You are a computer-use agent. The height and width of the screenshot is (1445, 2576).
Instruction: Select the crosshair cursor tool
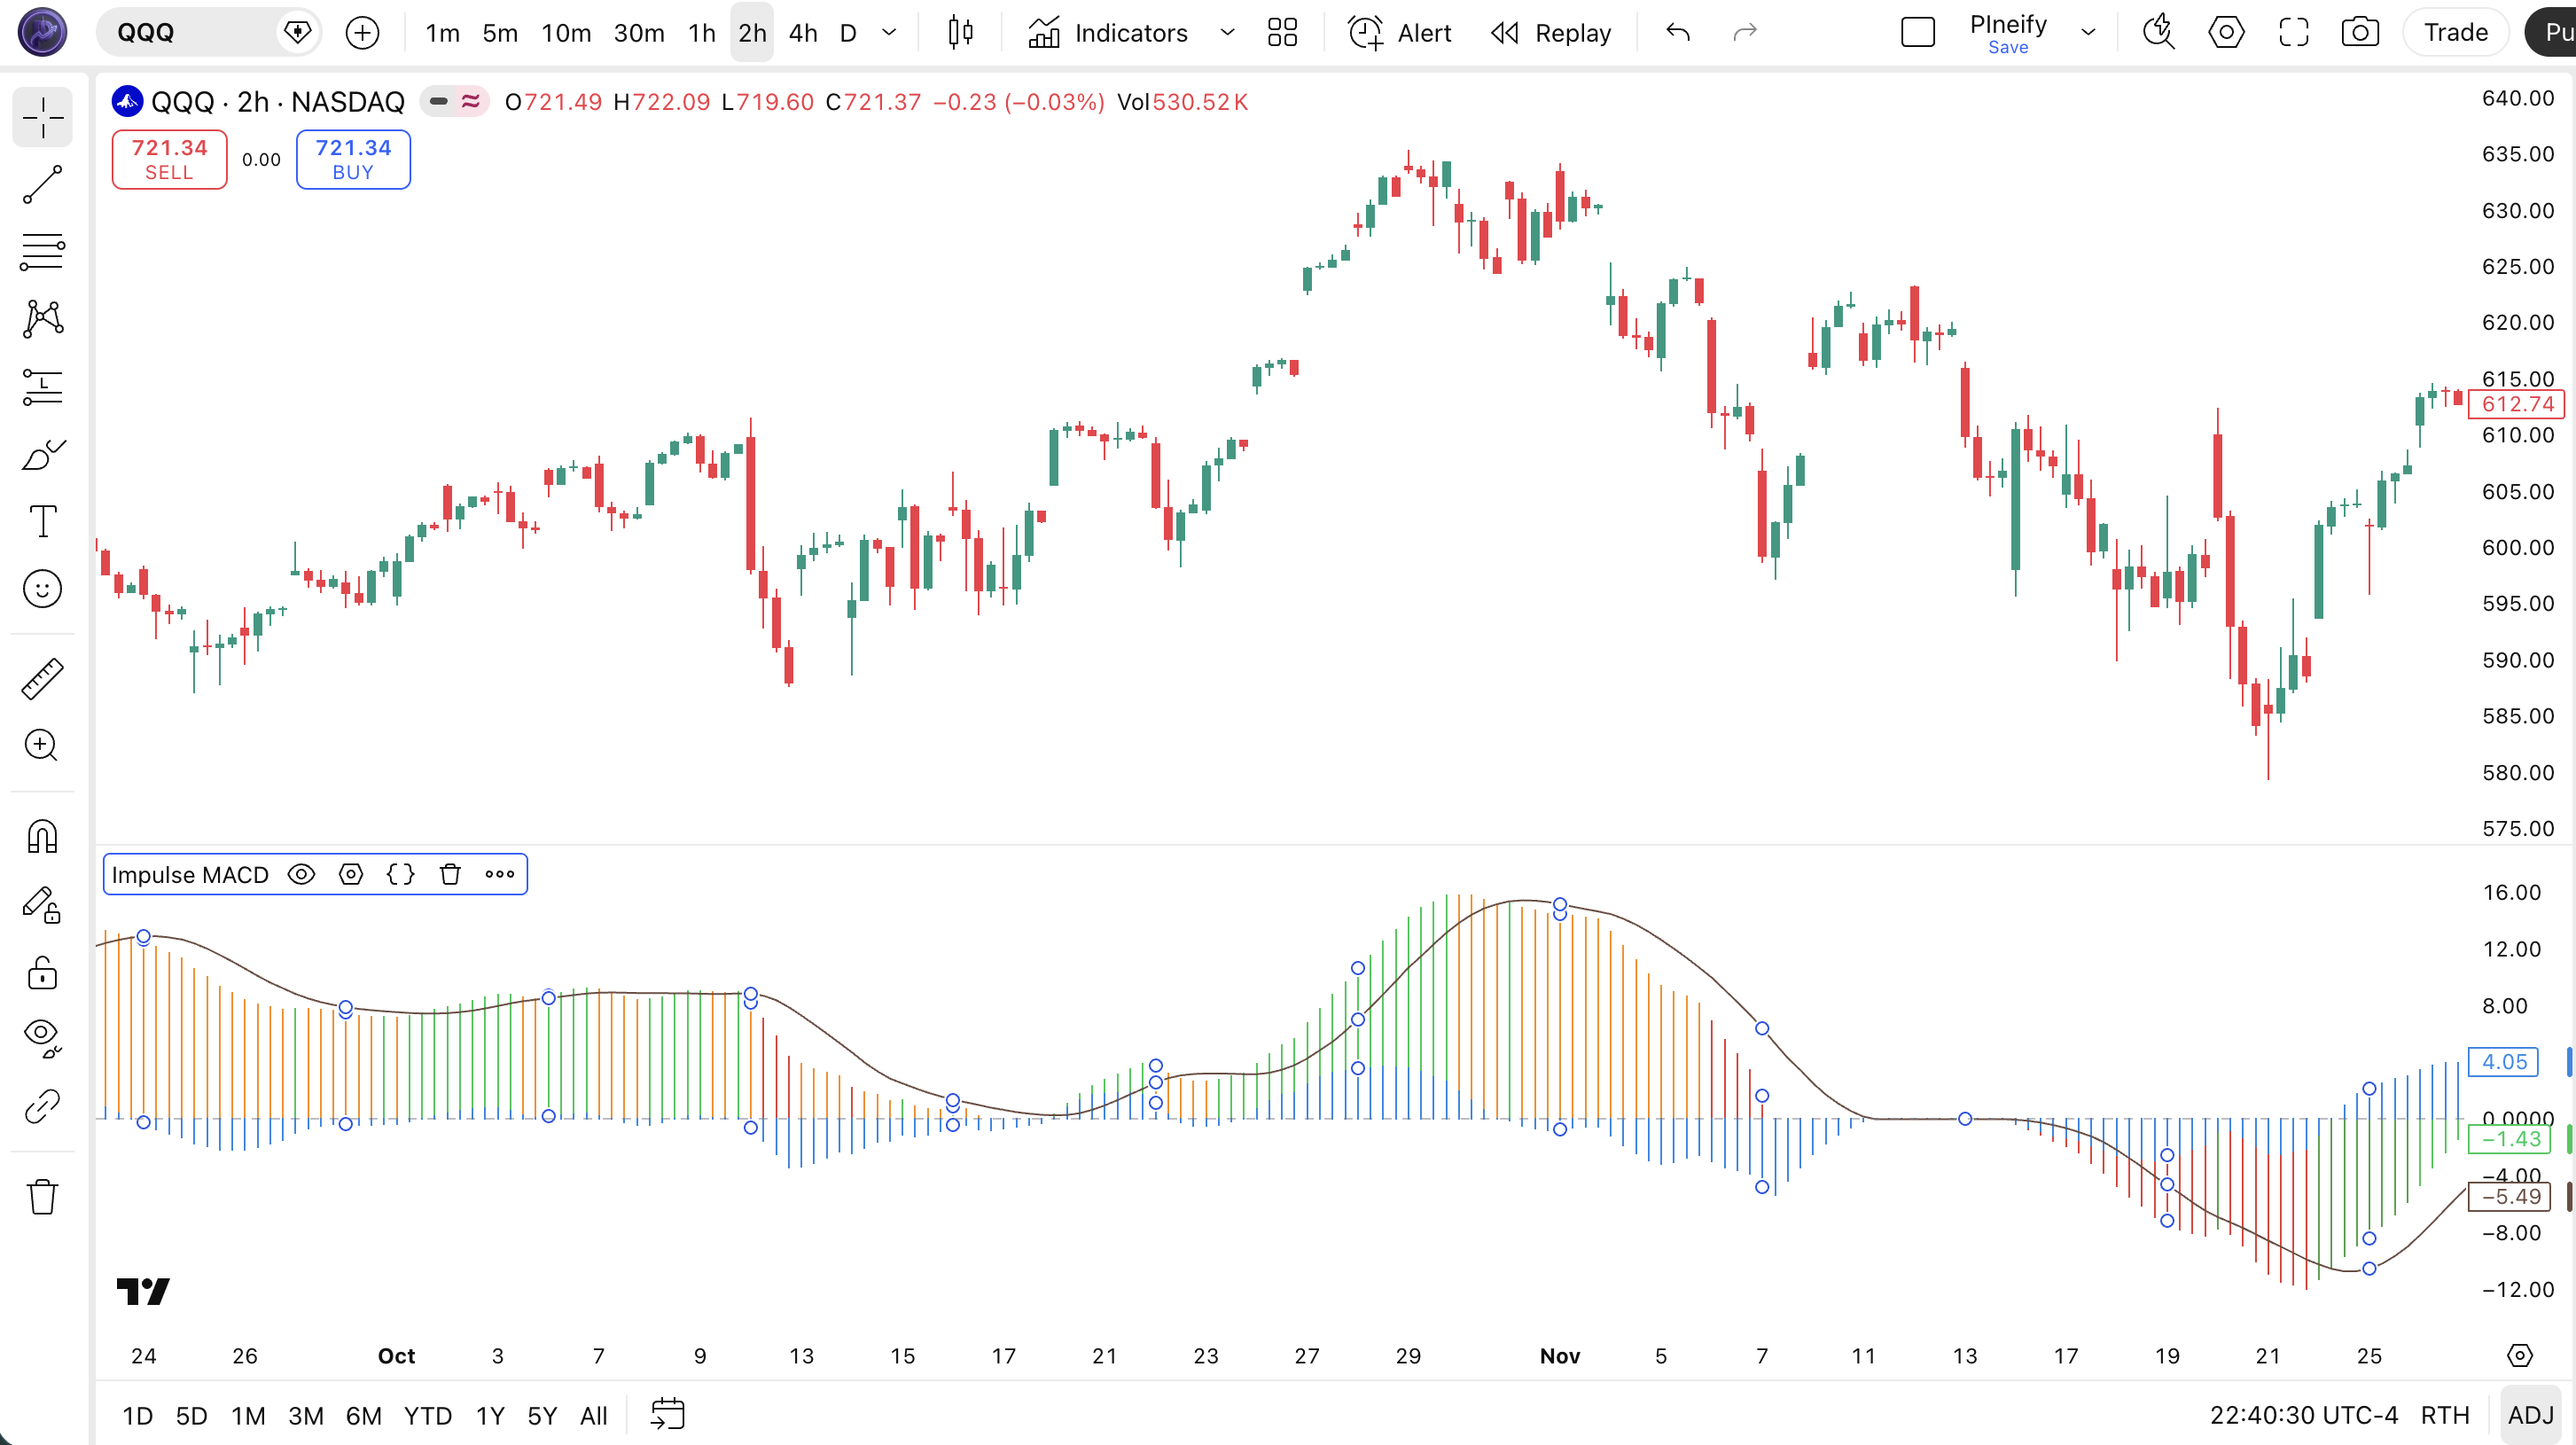43,118
